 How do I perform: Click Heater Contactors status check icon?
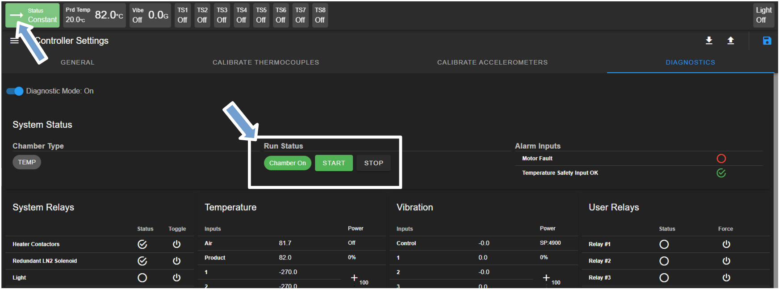click(x=142, y=244)
